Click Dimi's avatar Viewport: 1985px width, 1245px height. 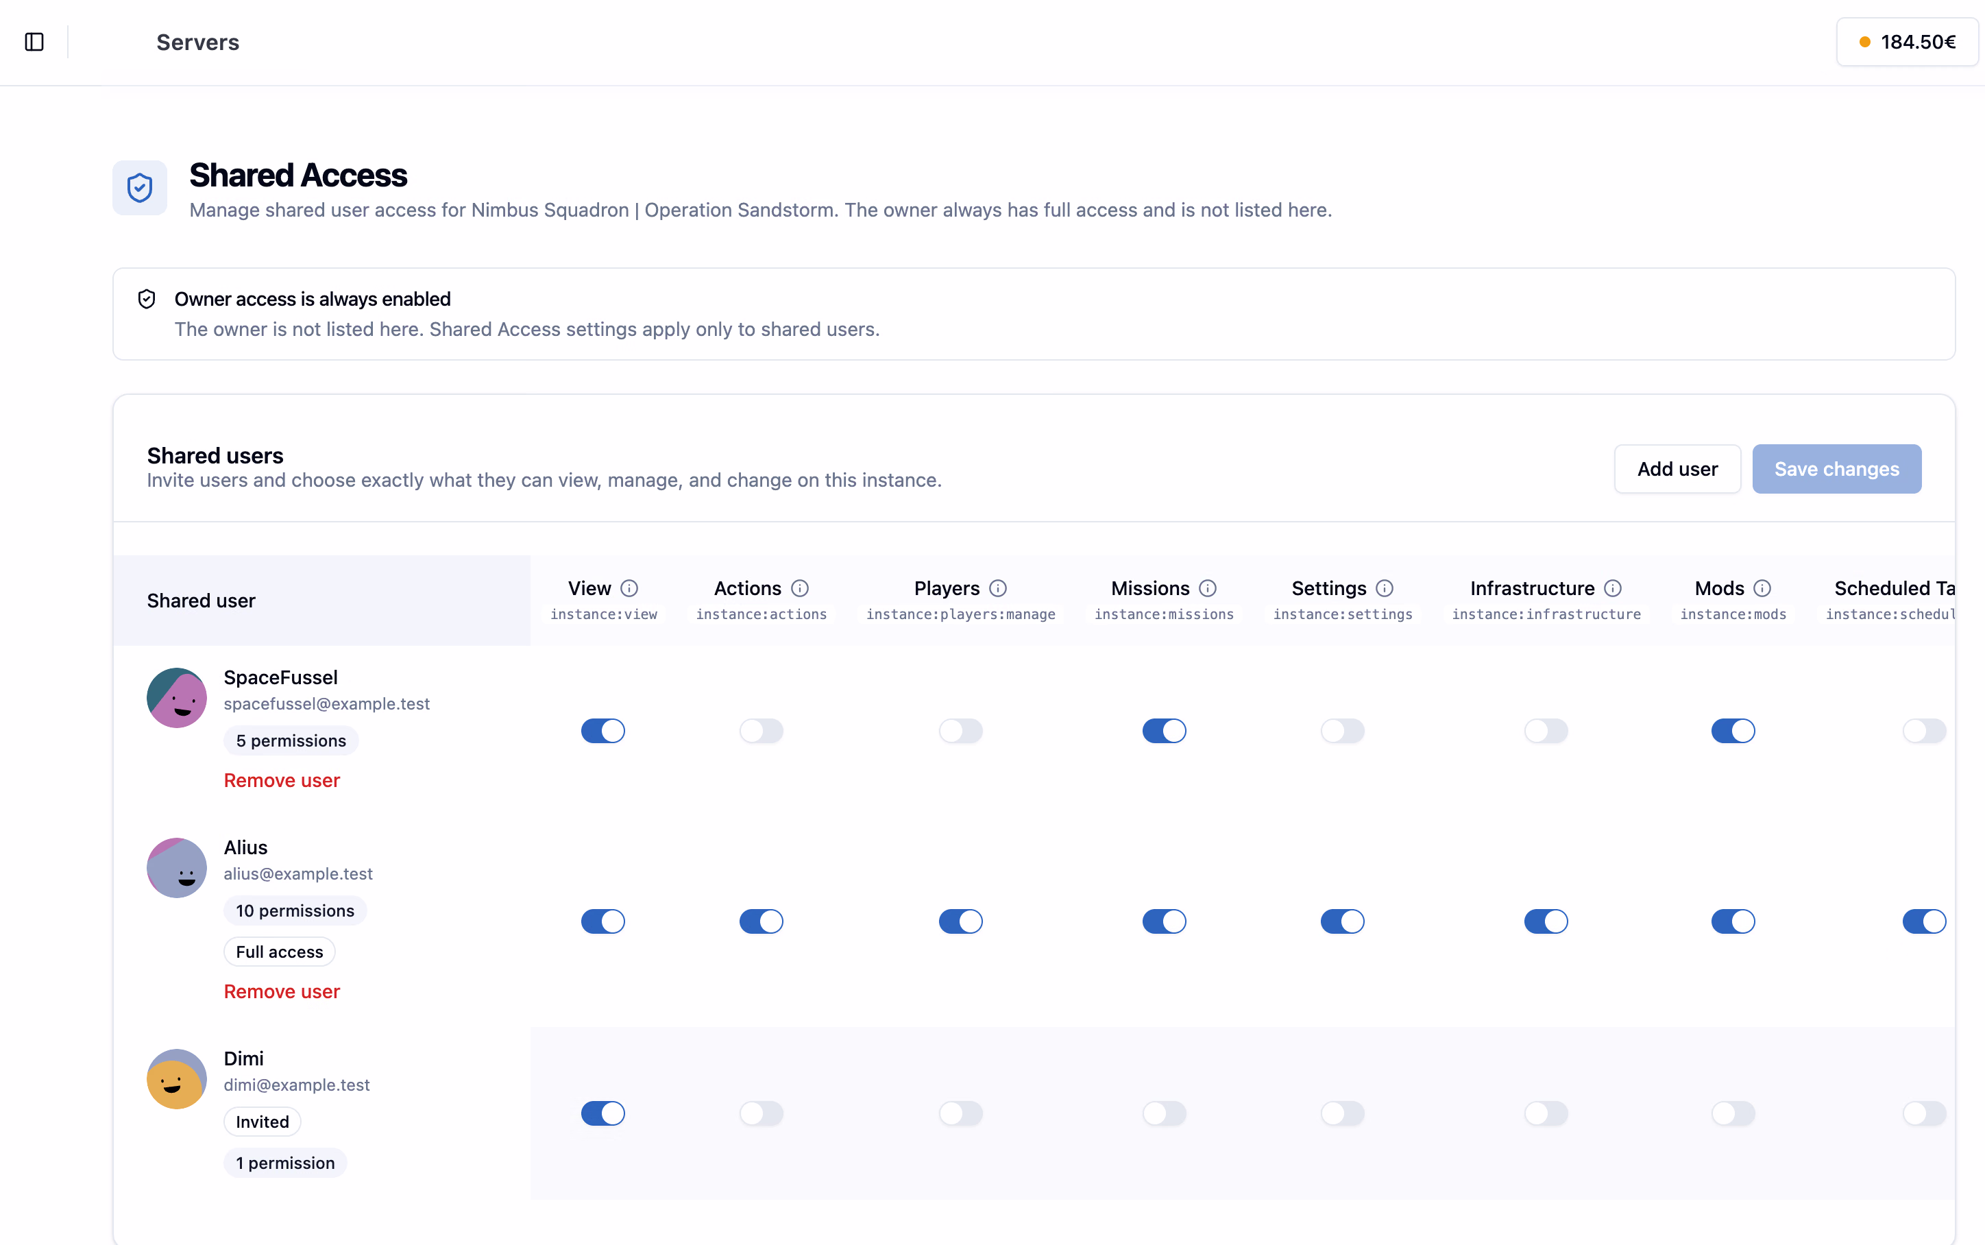tap(177, 1078)
